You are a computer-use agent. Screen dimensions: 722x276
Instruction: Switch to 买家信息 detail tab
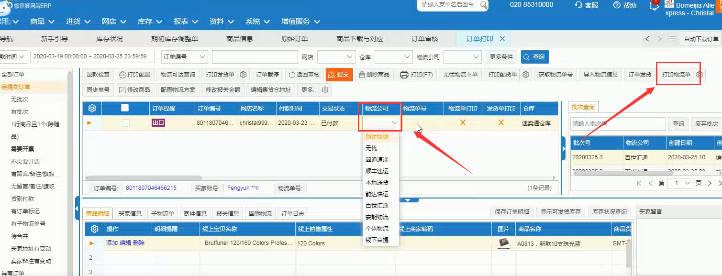[x=130, y=213]
